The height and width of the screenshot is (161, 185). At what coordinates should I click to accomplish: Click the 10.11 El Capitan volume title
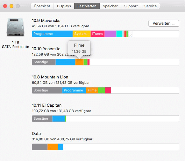pyautogui.click(x=46, y=105)
